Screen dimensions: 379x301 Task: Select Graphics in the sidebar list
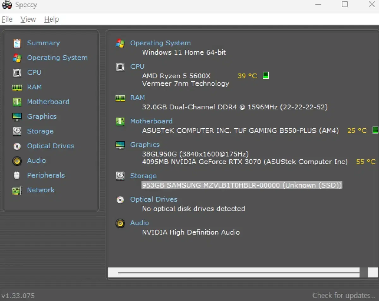click(x=42, y=116)
